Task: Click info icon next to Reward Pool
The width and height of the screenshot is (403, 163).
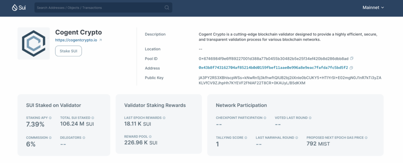Action: 150,137
